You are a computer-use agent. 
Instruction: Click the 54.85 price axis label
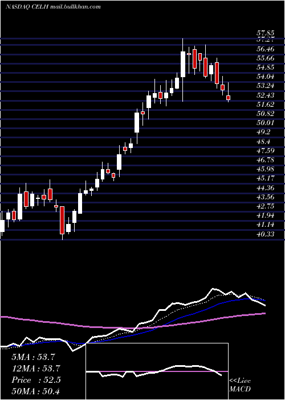pyautogui.click(x=265, y=67)
